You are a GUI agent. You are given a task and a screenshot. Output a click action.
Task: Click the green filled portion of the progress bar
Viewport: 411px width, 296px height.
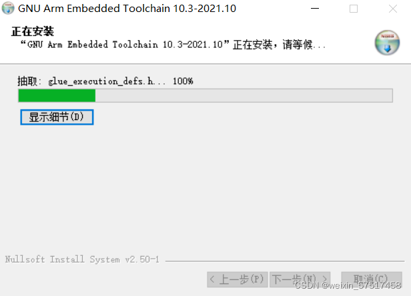pyautogui.click(x=57, y=95)
